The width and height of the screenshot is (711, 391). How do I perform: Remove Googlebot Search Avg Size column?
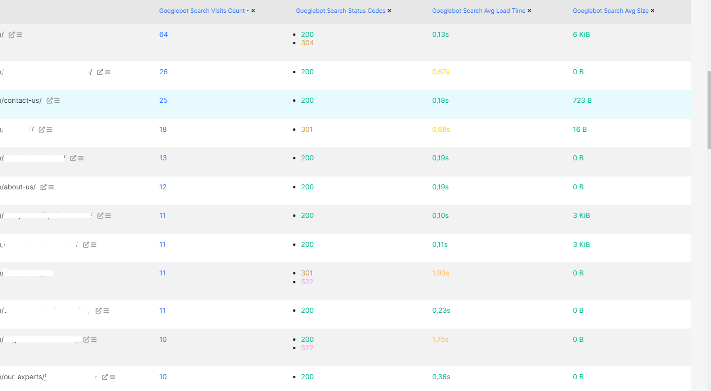pyautogui.click(x=652, y=11)
